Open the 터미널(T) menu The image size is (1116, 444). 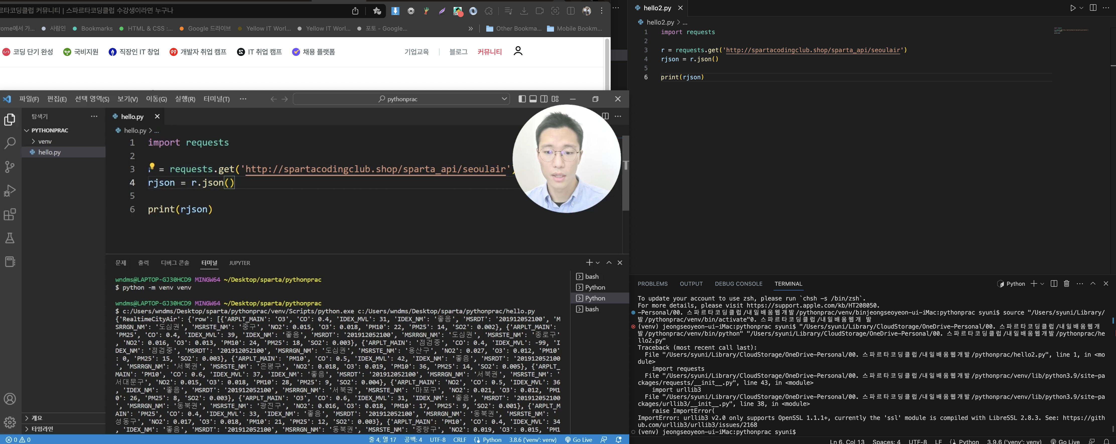(217, 99)
